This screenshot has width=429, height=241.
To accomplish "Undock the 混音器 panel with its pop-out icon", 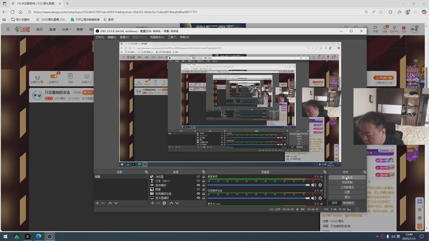I will point(325,172).
